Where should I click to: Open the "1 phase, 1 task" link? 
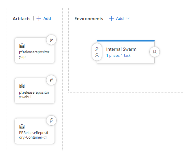click(118, 56)
